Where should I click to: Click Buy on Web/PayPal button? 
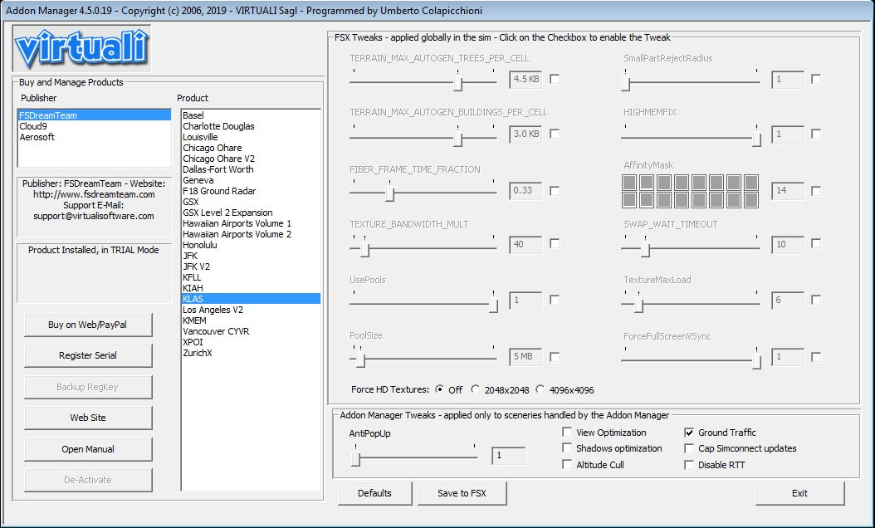pos(88,325)
